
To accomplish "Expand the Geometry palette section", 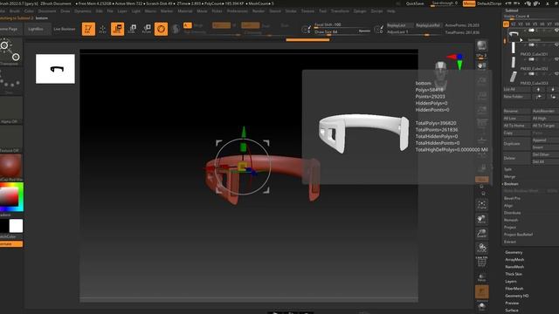I will (x=514, y=252).
